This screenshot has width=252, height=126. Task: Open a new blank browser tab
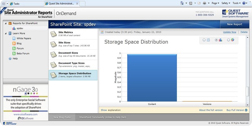(x=82, y=3)
